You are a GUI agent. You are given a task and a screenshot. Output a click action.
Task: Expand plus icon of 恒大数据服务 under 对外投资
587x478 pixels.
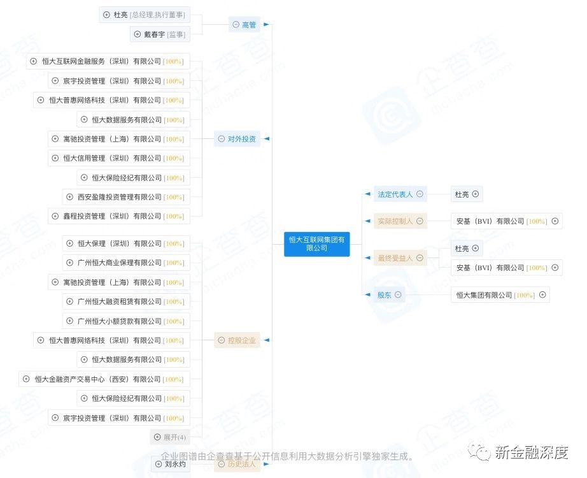point(84,120)
